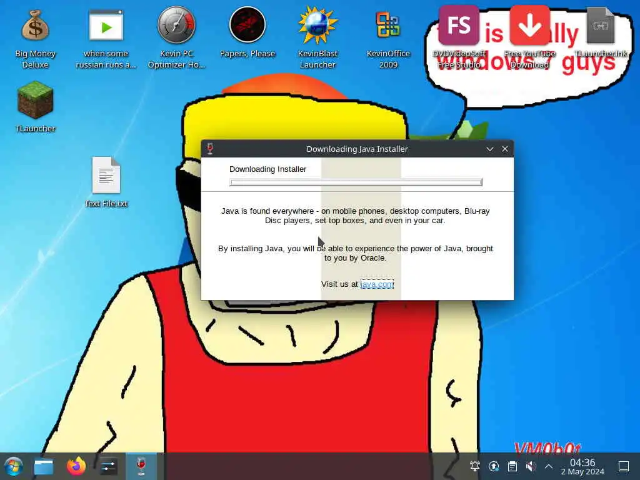Click the volume speaker tray icon
This screenshot has height=480, width=640.
click(531, 466)
